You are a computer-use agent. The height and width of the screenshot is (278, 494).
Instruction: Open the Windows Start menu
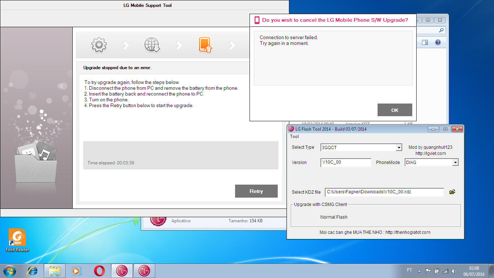(x=10, y=270)
